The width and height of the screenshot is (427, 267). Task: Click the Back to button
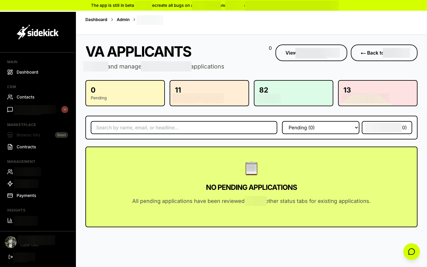(x=384, y=53)
